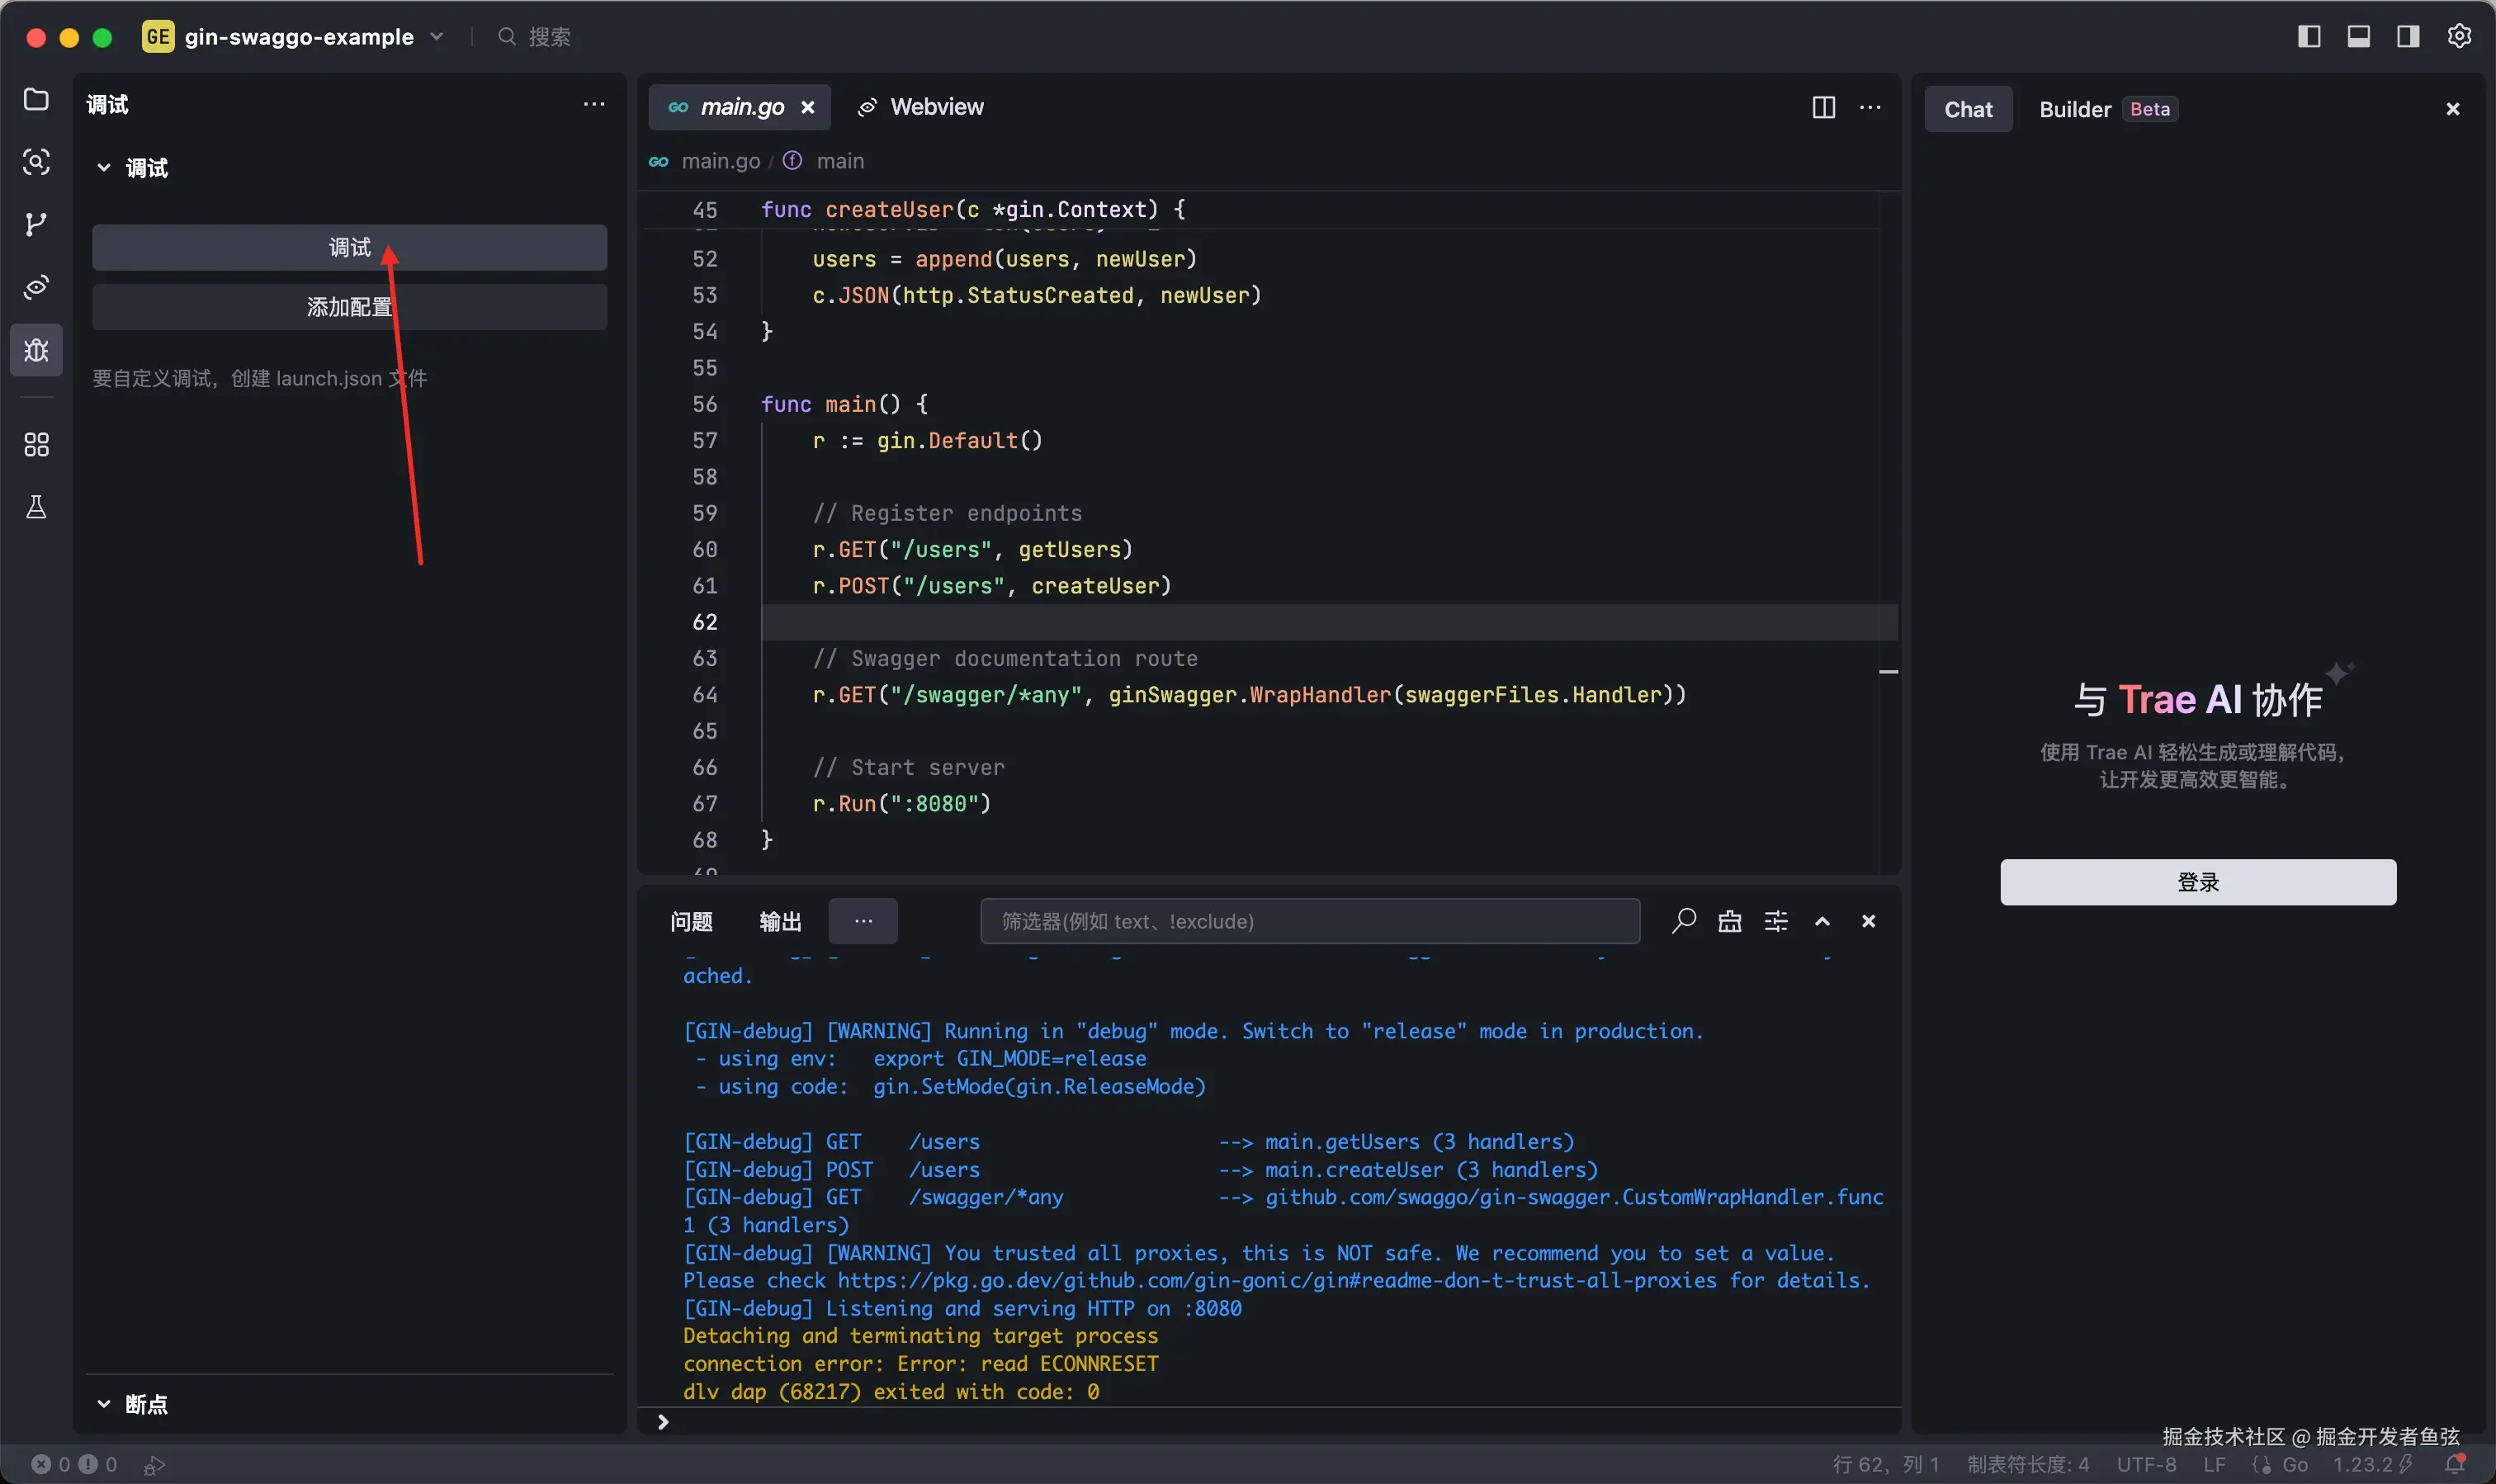Image resolution: width=2496 pixels, height=1484 pixels.
Task: Maximize the panel with the up chevron
Action: pyautogui.click(x=1822, y=921)
